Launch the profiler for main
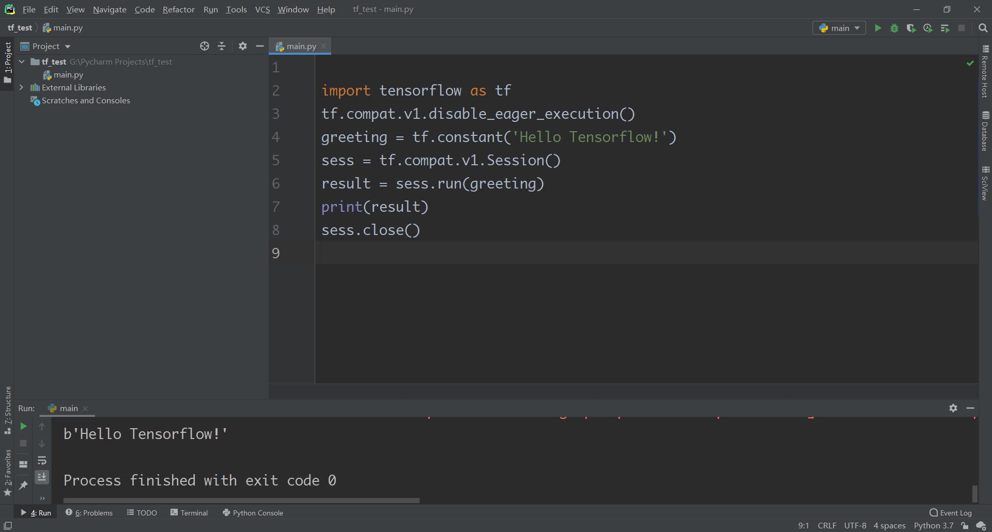 928,28
